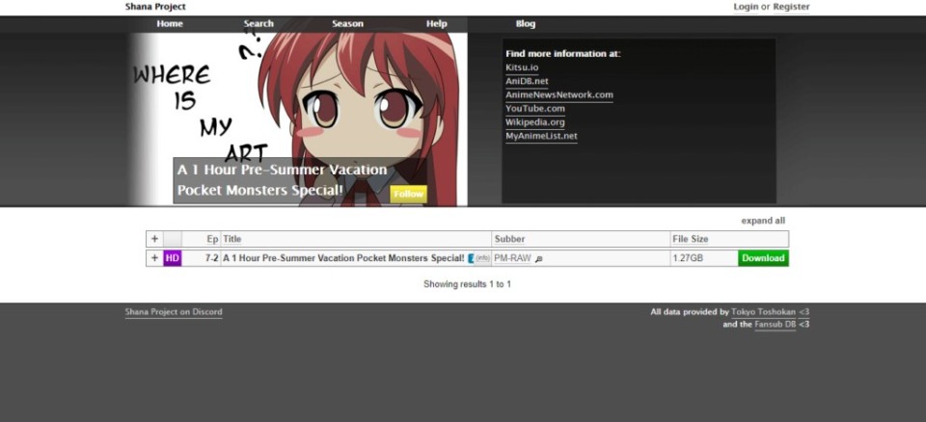Click the plus in the table header row

[154, 239]
